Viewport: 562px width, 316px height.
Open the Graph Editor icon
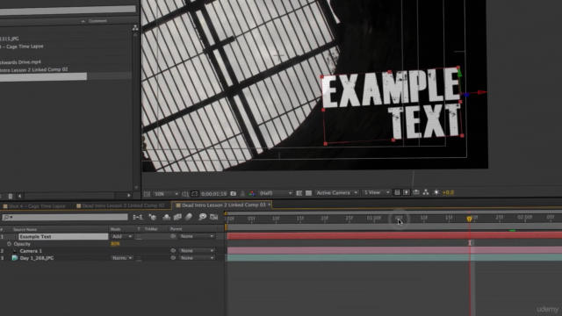click(214, 217)
